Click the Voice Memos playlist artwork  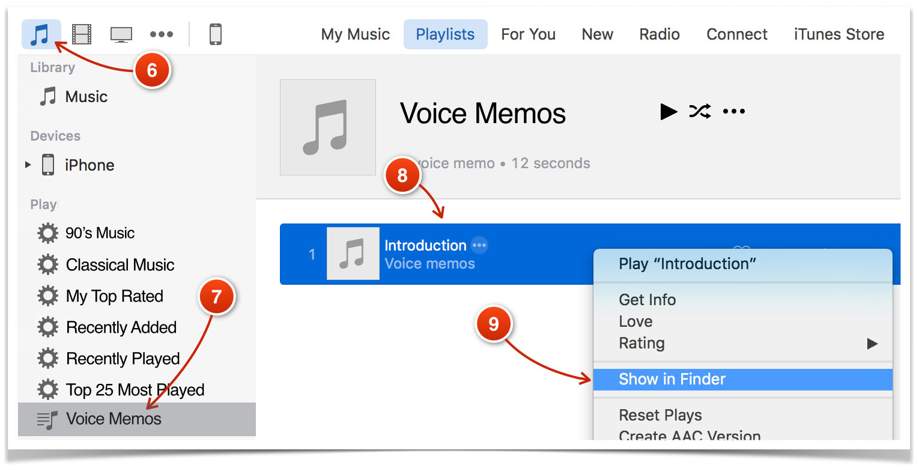(328, 127)
